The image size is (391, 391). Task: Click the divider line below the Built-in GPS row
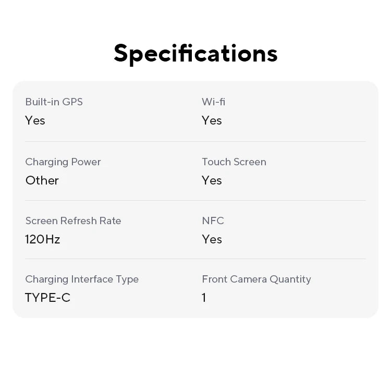click(195, 141)
